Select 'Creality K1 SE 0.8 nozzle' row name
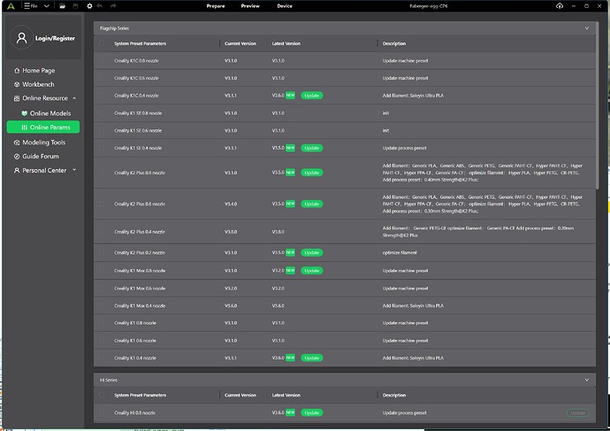 138,113
